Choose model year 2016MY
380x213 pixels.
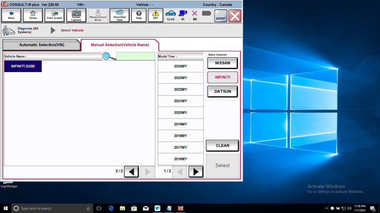point(180,159)
